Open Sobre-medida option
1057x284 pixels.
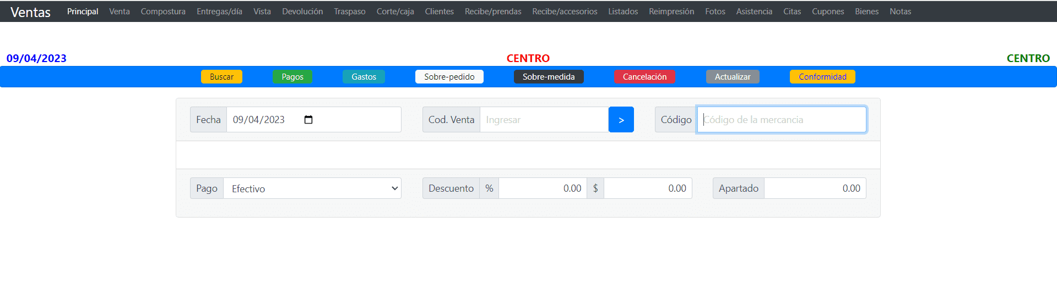(x=548, y=77)
